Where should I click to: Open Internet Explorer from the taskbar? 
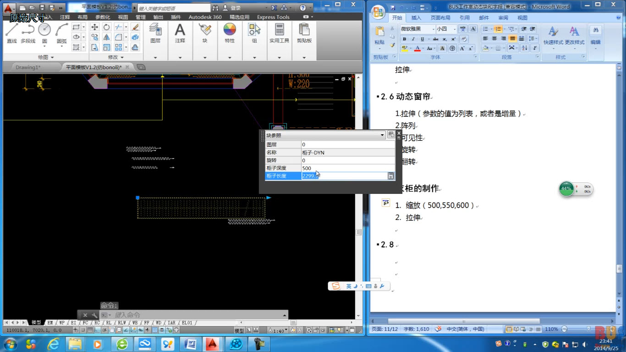click(54, 343)
